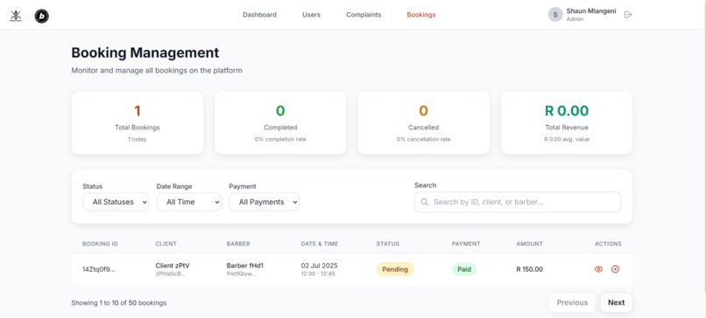Click the Previous pagination button

coord(572,303)
